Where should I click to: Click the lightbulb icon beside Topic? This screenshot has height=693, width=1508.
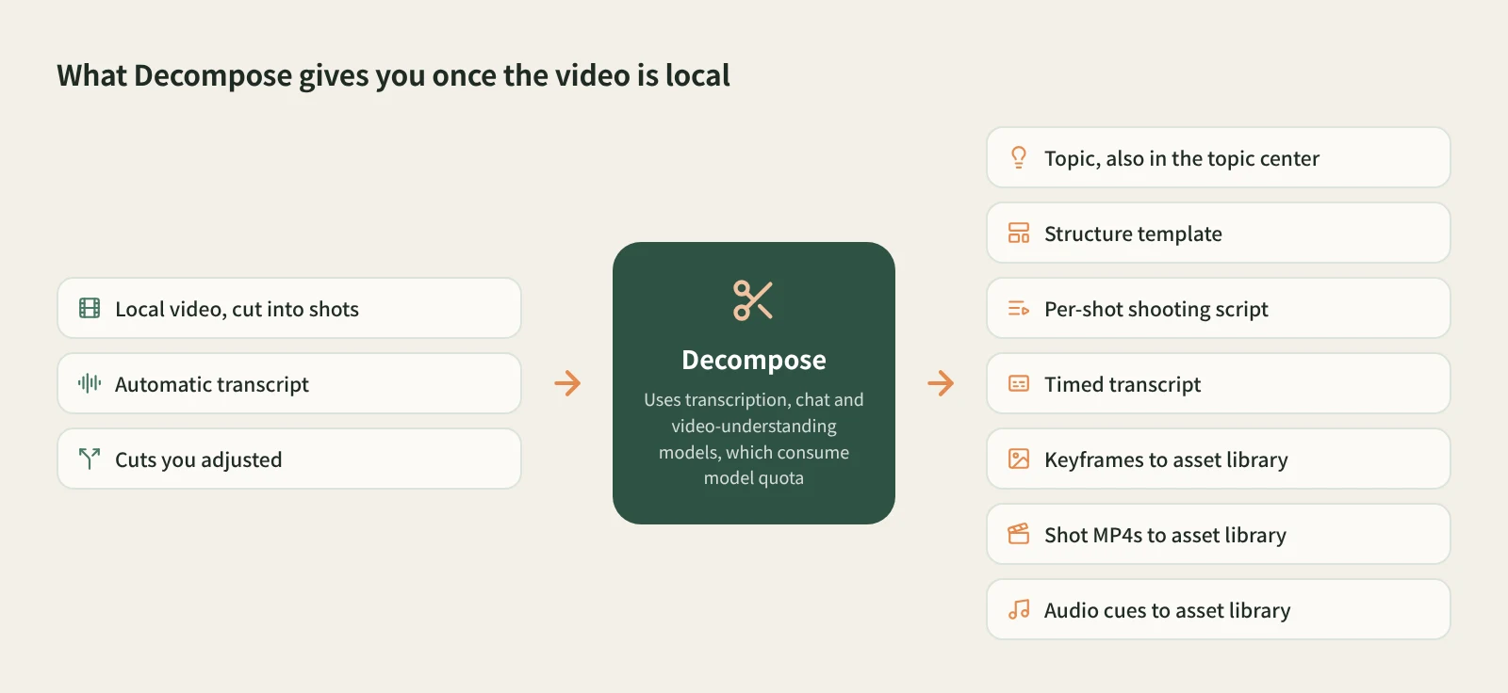point(1019,157)
